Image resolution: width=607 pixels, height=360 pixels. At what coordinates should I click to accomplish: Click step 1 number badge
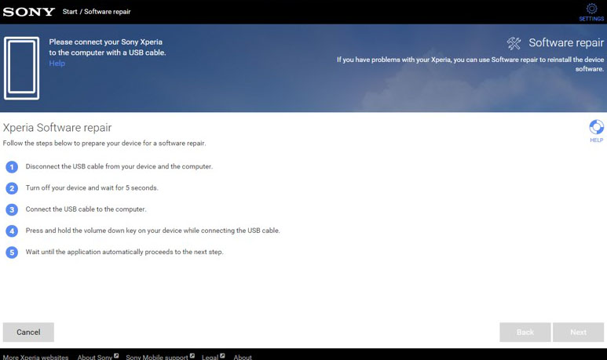(12, 167)
